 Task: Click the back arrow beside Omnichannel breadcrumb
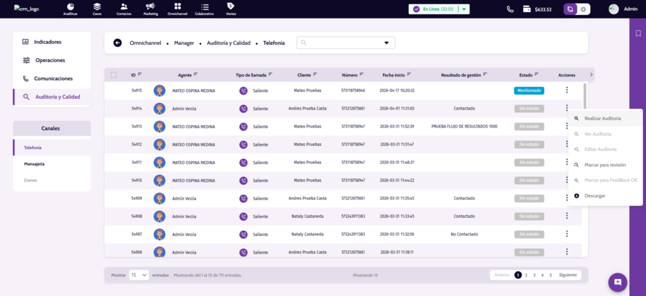pyautogui.click(x=117, y=43)
